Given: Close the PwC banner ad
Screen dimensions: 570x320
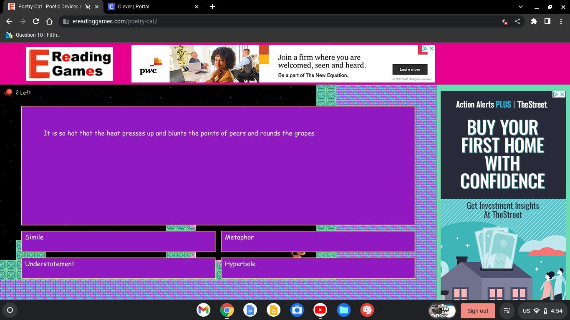Looking at the screenshot, I should pos(432,49).
